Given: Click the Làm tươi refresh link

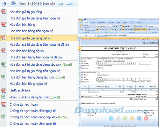Looking at the screenshot, I should coord(66,4).
